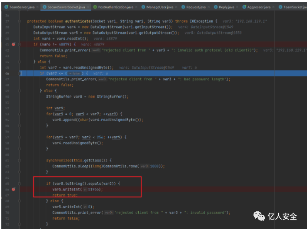Open the PostAuthentication.java tab
Viewport: 307px width, 230px height.
point(116,7)
